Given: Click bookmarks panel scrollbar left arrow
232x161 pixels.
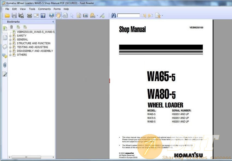Looking at the screenshot, I should (10, 157).
